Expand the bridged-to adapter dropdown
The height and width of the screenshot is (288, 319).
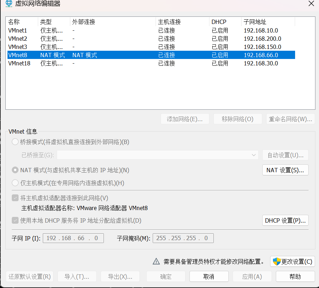[254, 155]
